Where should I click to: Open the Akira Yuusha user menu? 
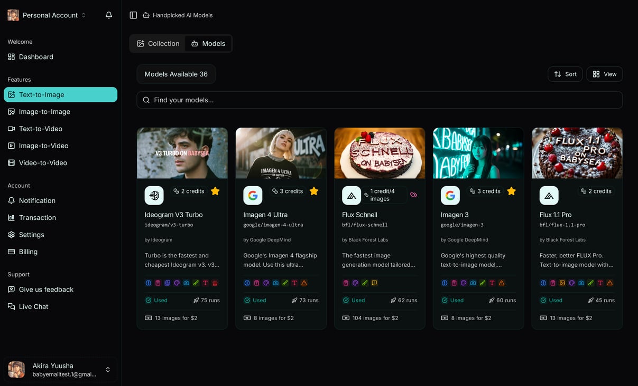click(x=60, y=370)
